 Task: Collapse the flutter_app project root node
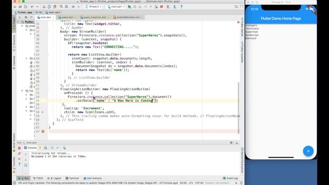point(19,22)
